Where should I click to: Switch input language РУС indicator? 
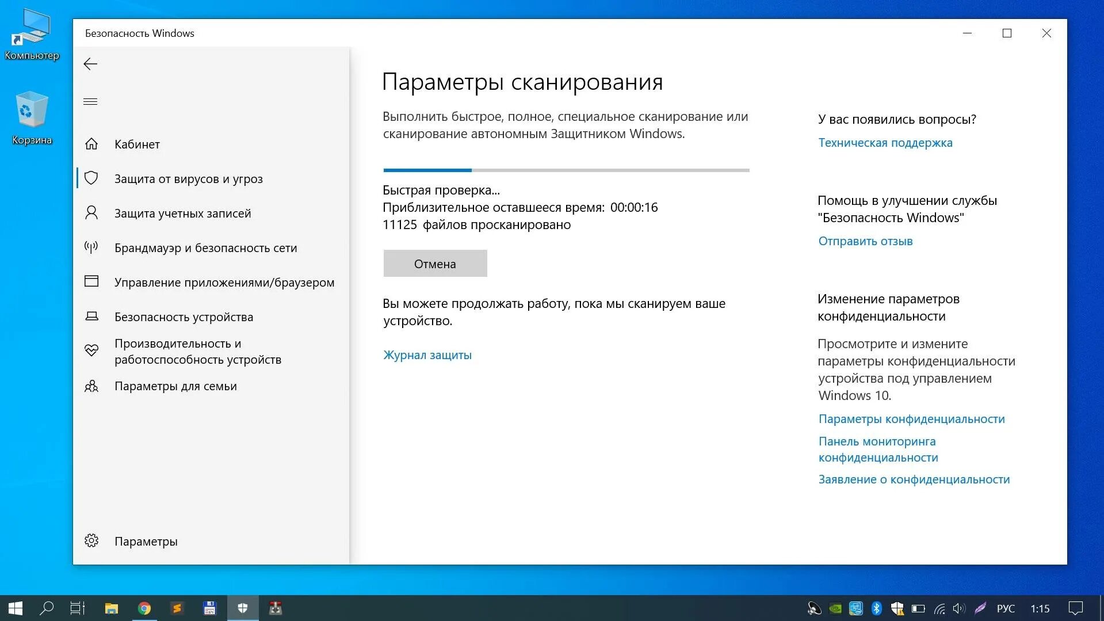(1005, 608)
